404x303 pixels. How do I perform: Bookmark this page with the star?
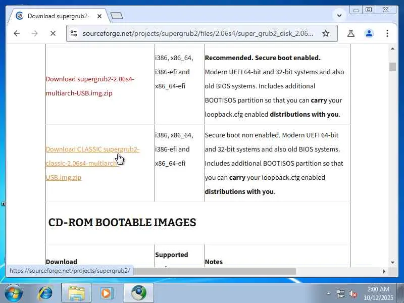[x=326, y=33]
